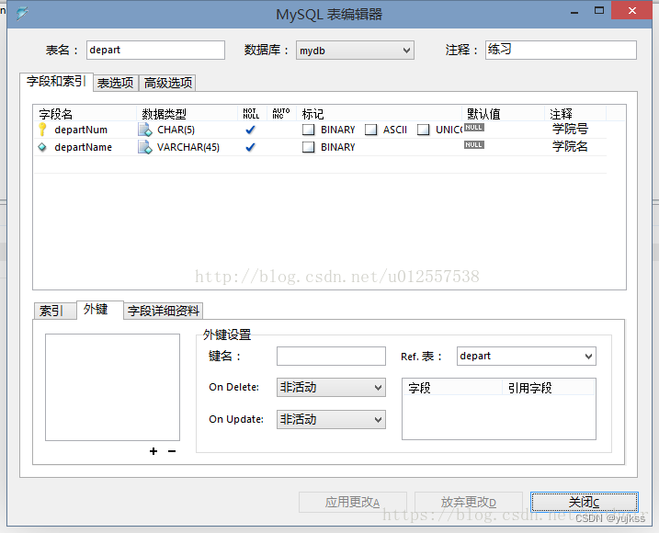
Task: Click the 字段 column header in foreign key grid
Action: [x=452, y=387]
